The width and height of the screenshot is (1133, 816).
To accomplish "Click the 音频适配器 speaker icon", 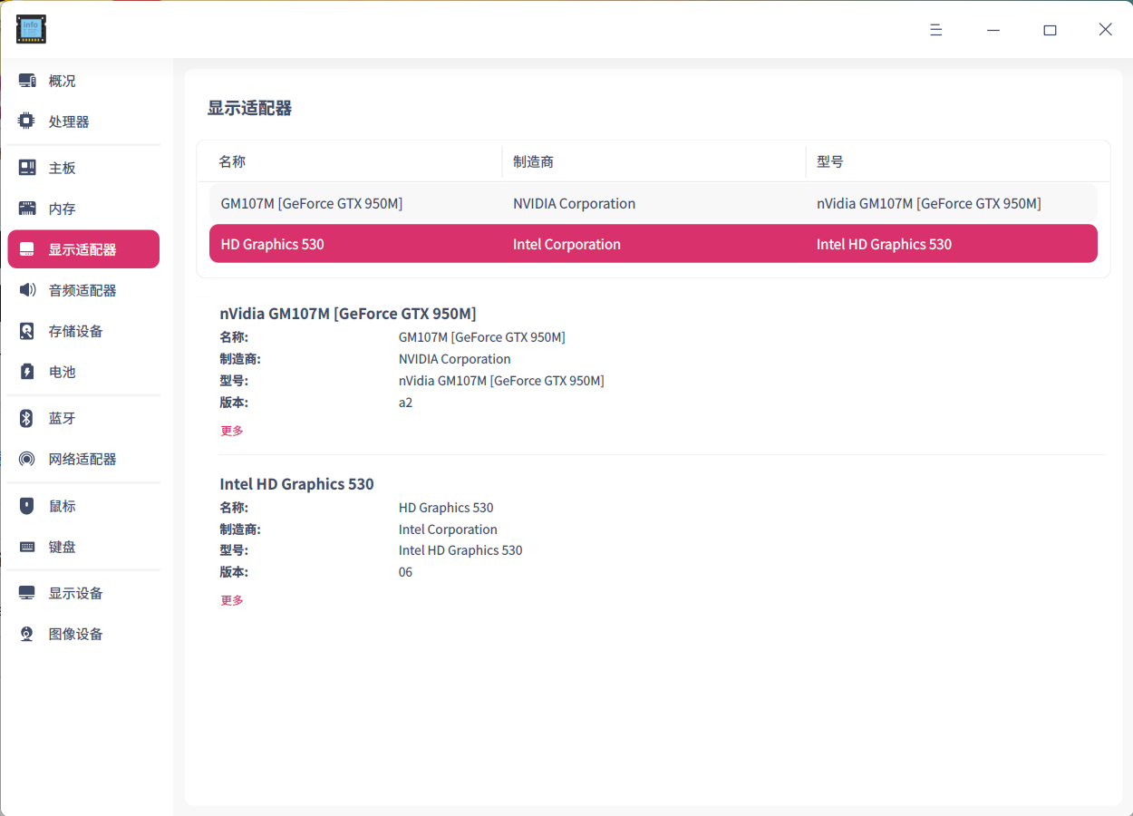I will (x=27, y=290).
